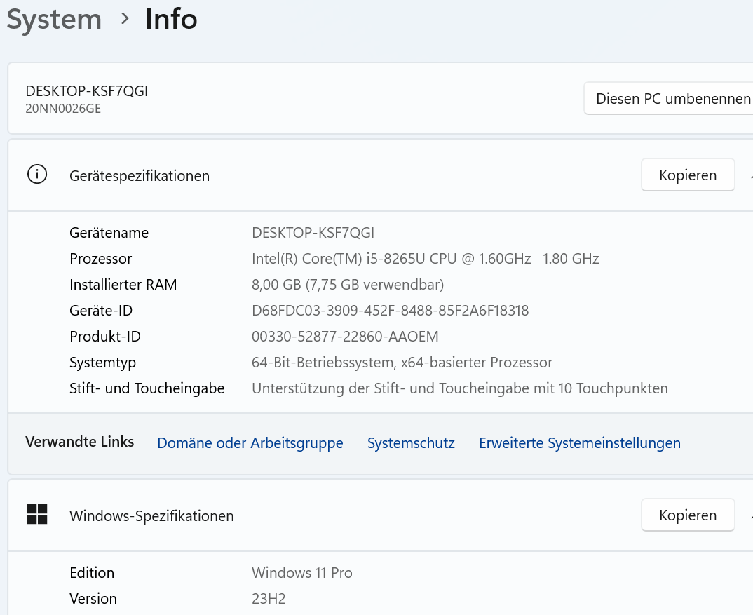Go back to System in the breadcrumb
Screen dimensions: 753x615
tap(54, 20)
